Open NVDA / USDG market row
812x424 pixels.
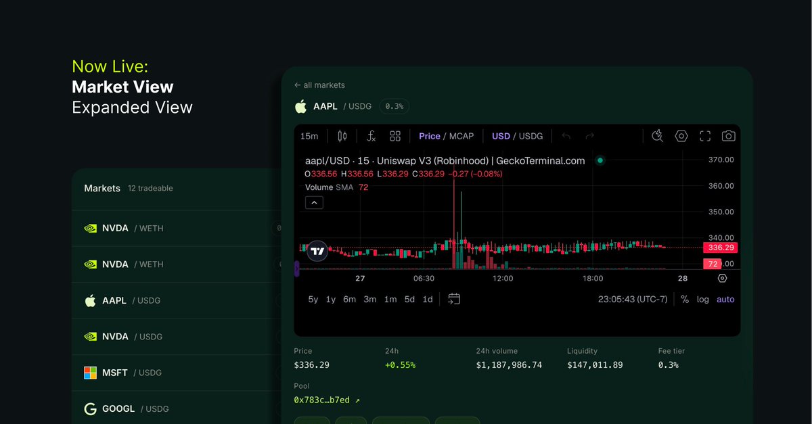tap(176, 336)
